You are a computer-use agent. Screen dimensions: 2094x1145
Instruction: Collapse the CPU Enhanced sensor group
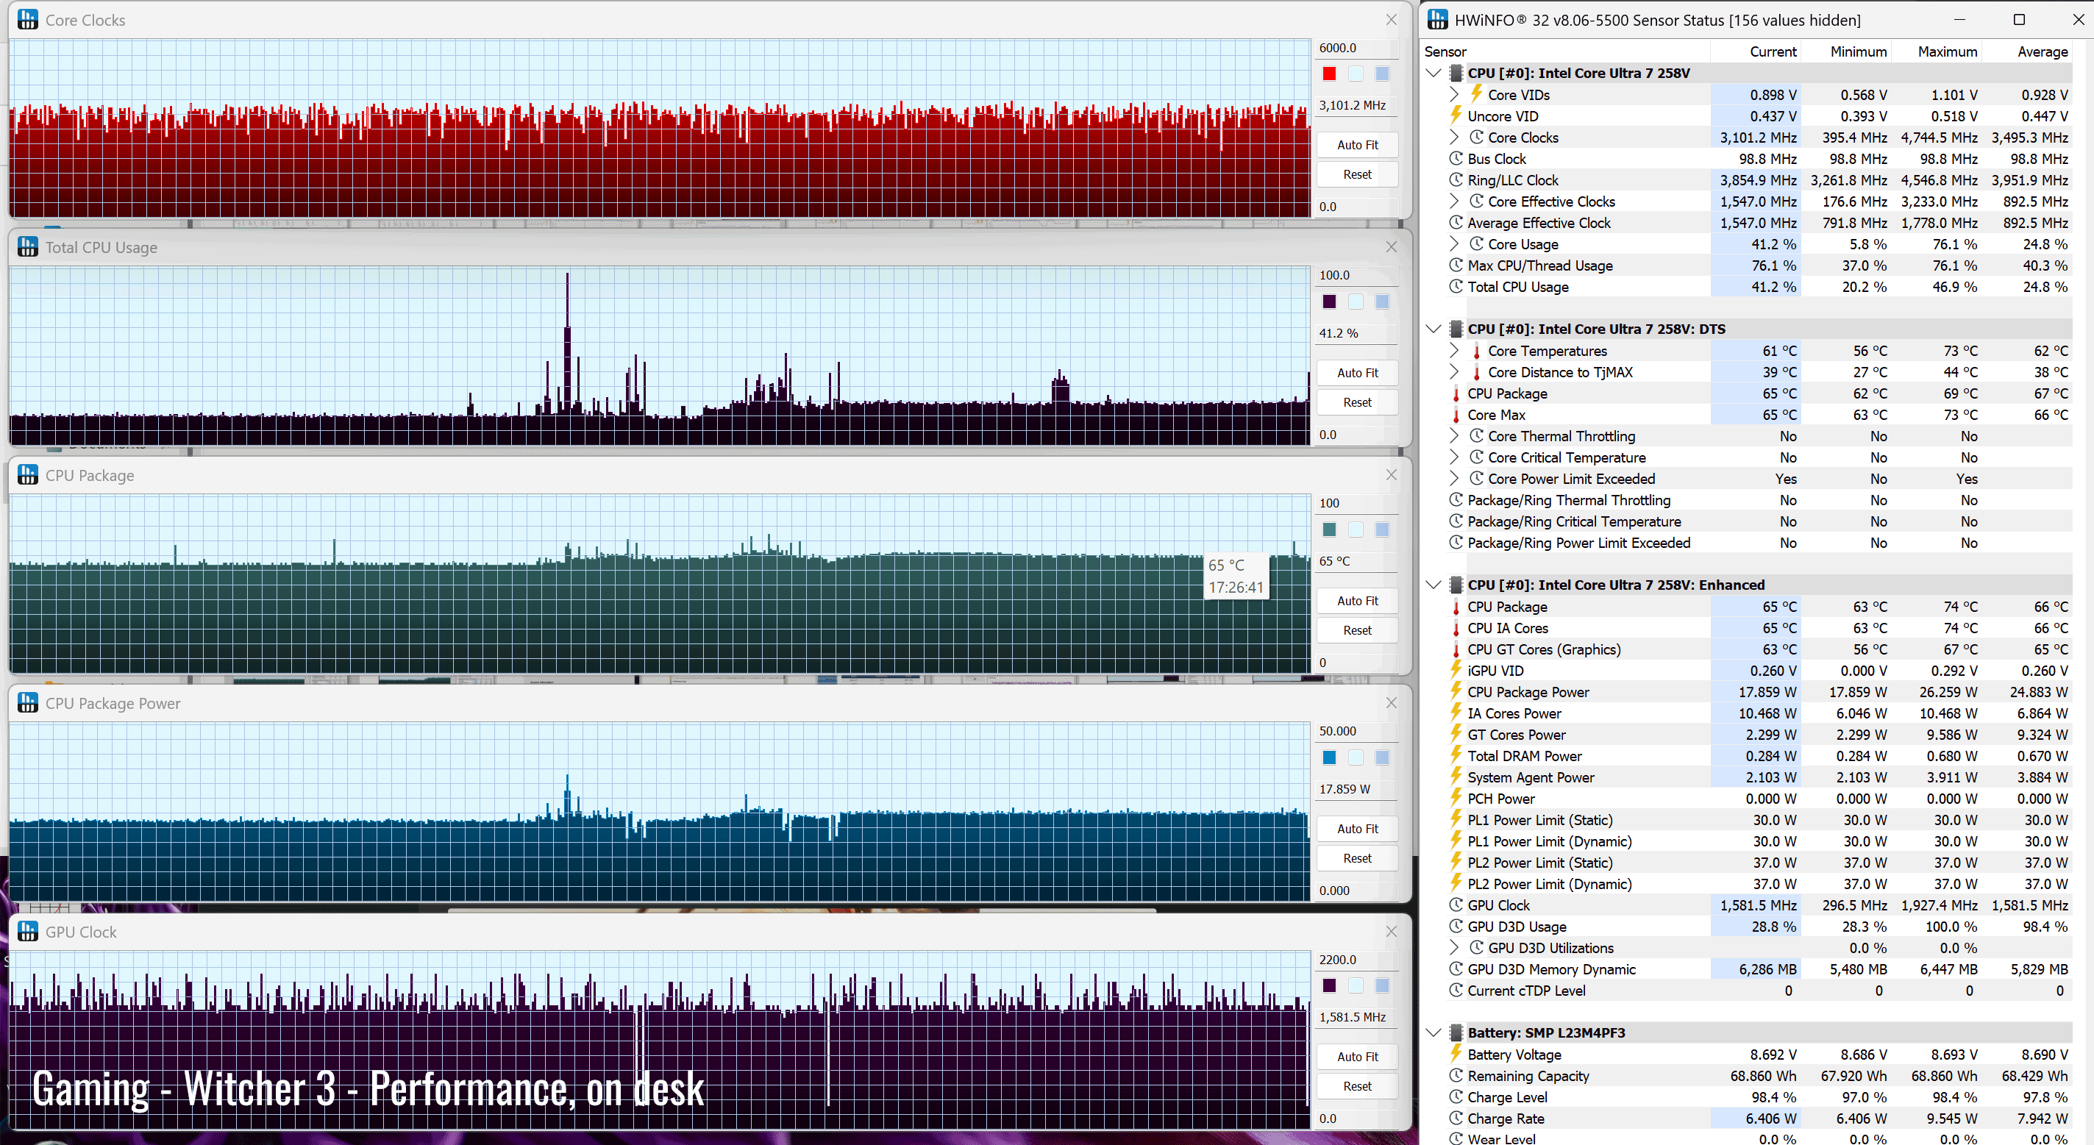1434,585
